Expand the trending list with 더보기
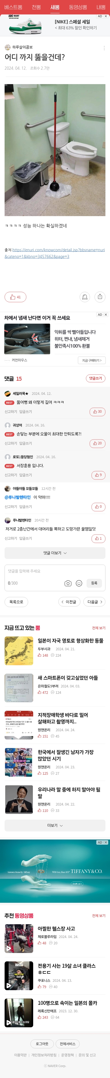The image size is (110, 1078). pos(55,825)
